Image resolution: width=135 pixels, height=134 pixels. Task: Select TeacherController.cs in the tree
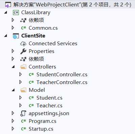coord(62,82)
